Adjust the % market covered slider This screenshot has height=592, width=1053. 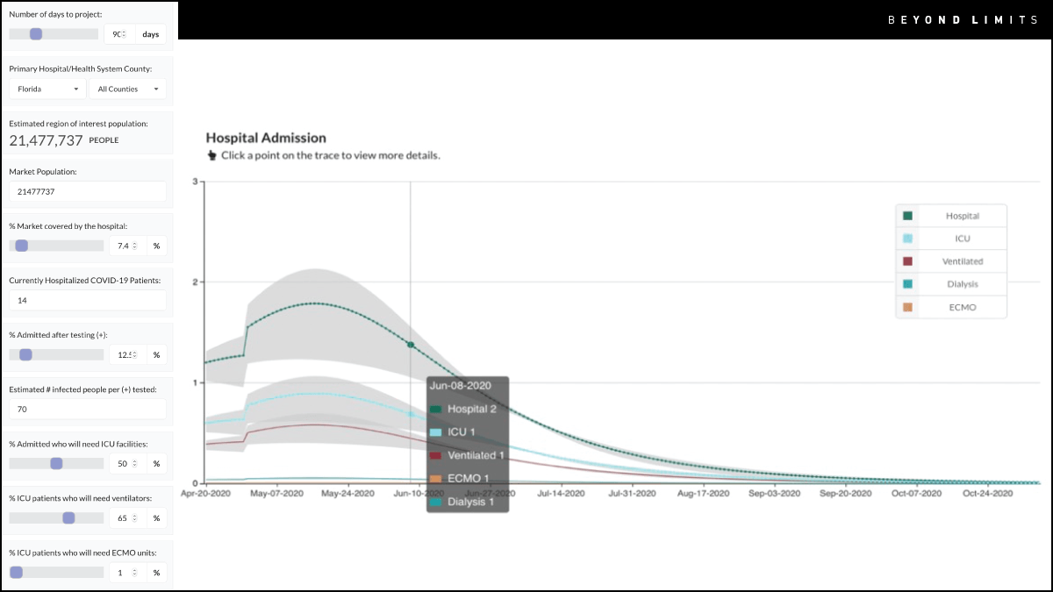56,246
